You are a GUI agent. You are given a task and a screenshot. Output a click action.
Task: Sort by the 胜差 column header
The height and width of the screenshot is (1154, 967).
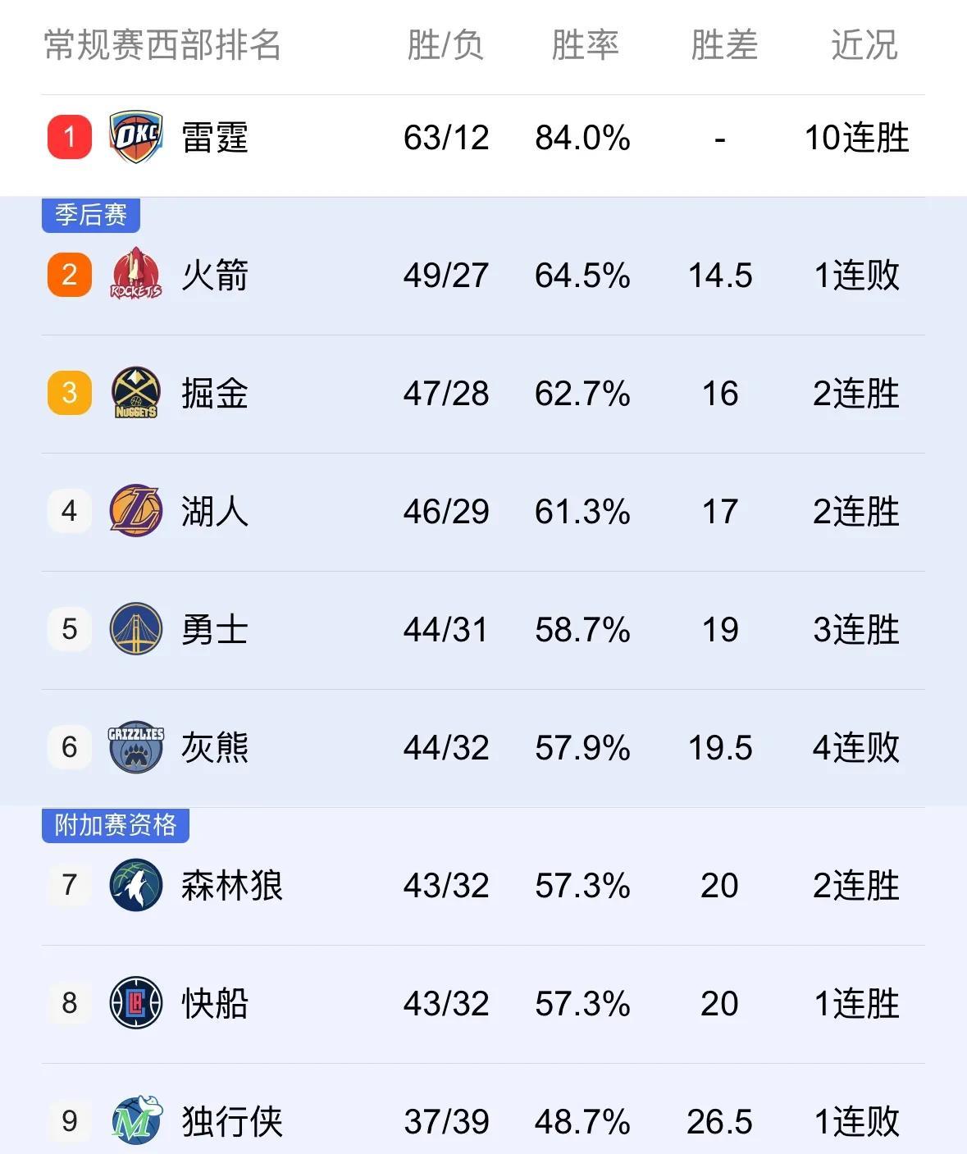click(724, 45)
